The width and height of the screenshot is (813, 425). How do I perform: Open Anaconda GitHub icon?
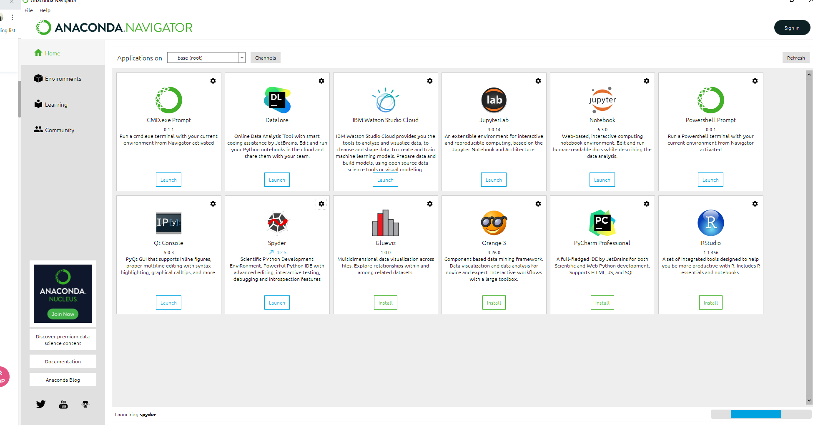click(x=85, y=404)
